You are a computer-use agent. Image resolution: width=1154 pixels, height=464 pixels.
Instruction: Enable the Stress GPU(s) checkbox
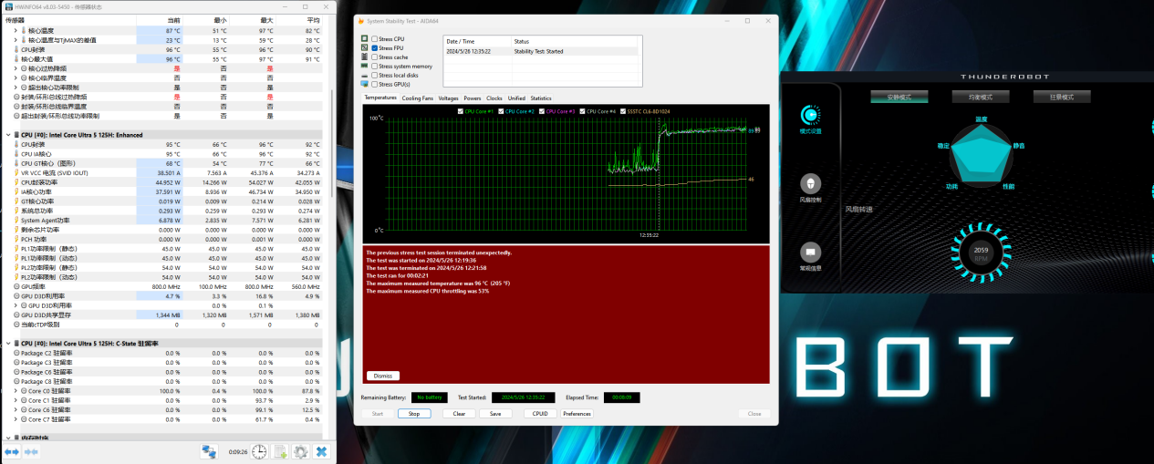[x=375, y=84]
